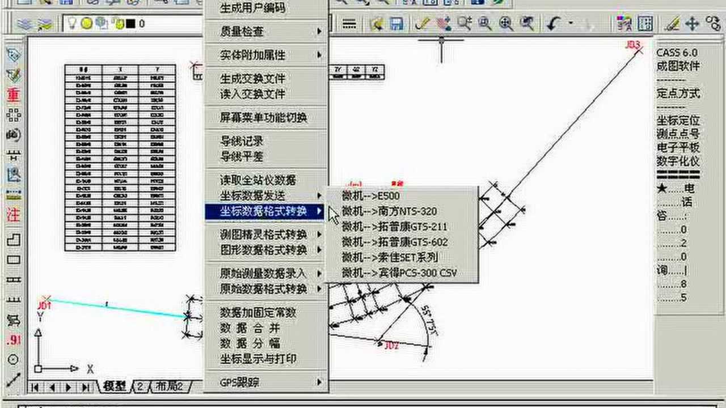Click the red .91 elevation tool
The width and height of the screenshot is (726, 408).
click(13, 340)
